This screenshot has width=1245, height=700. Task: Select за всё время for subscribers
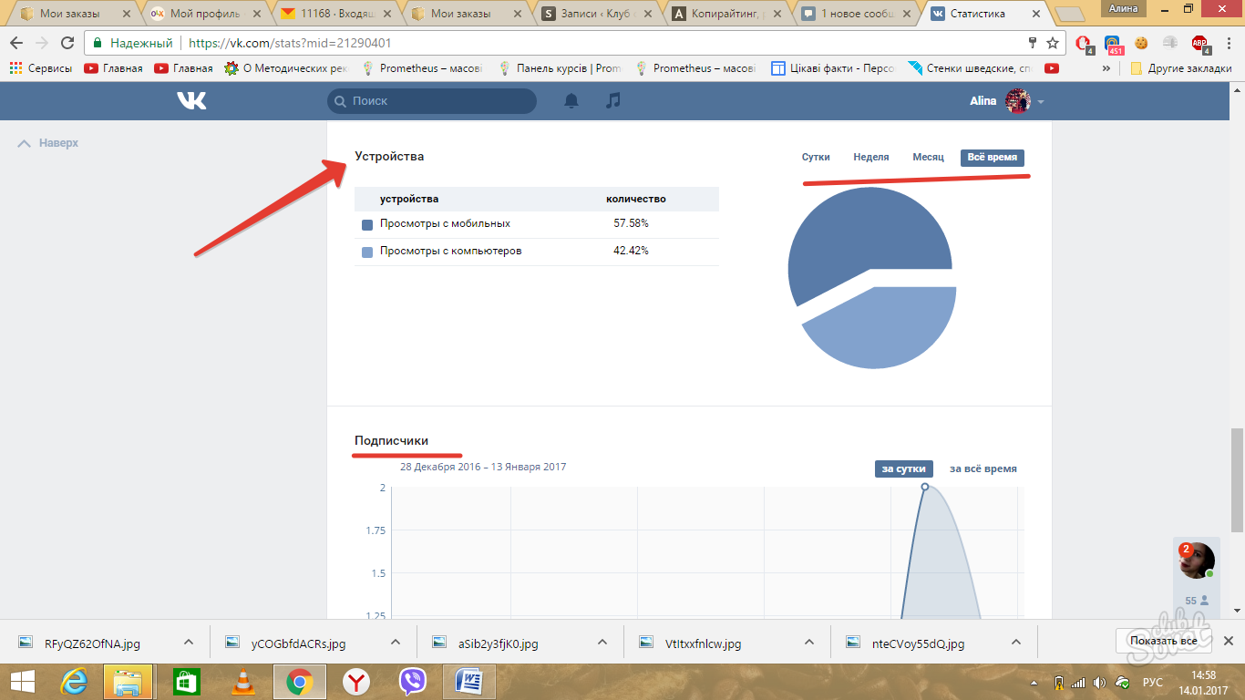983,468
